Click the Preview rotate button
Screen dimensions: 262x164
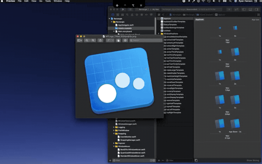[x=118, y=40]
